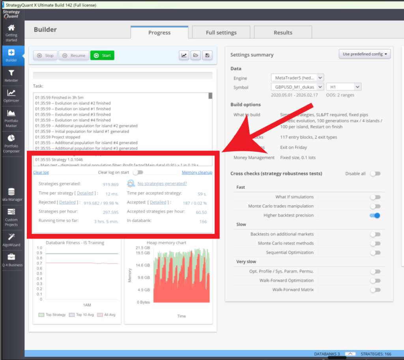Expand the H1 timeframe dropdown
Image resolution: width=404 pixels, height=360 pixels.
click(x=343, y=87)
